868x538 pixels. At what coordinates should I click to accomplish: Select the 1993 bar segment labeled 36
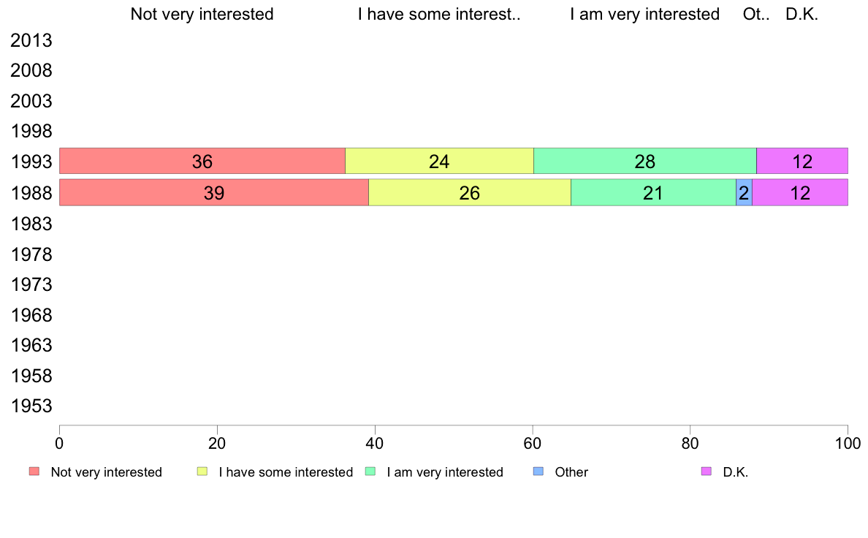pos(202,161)
